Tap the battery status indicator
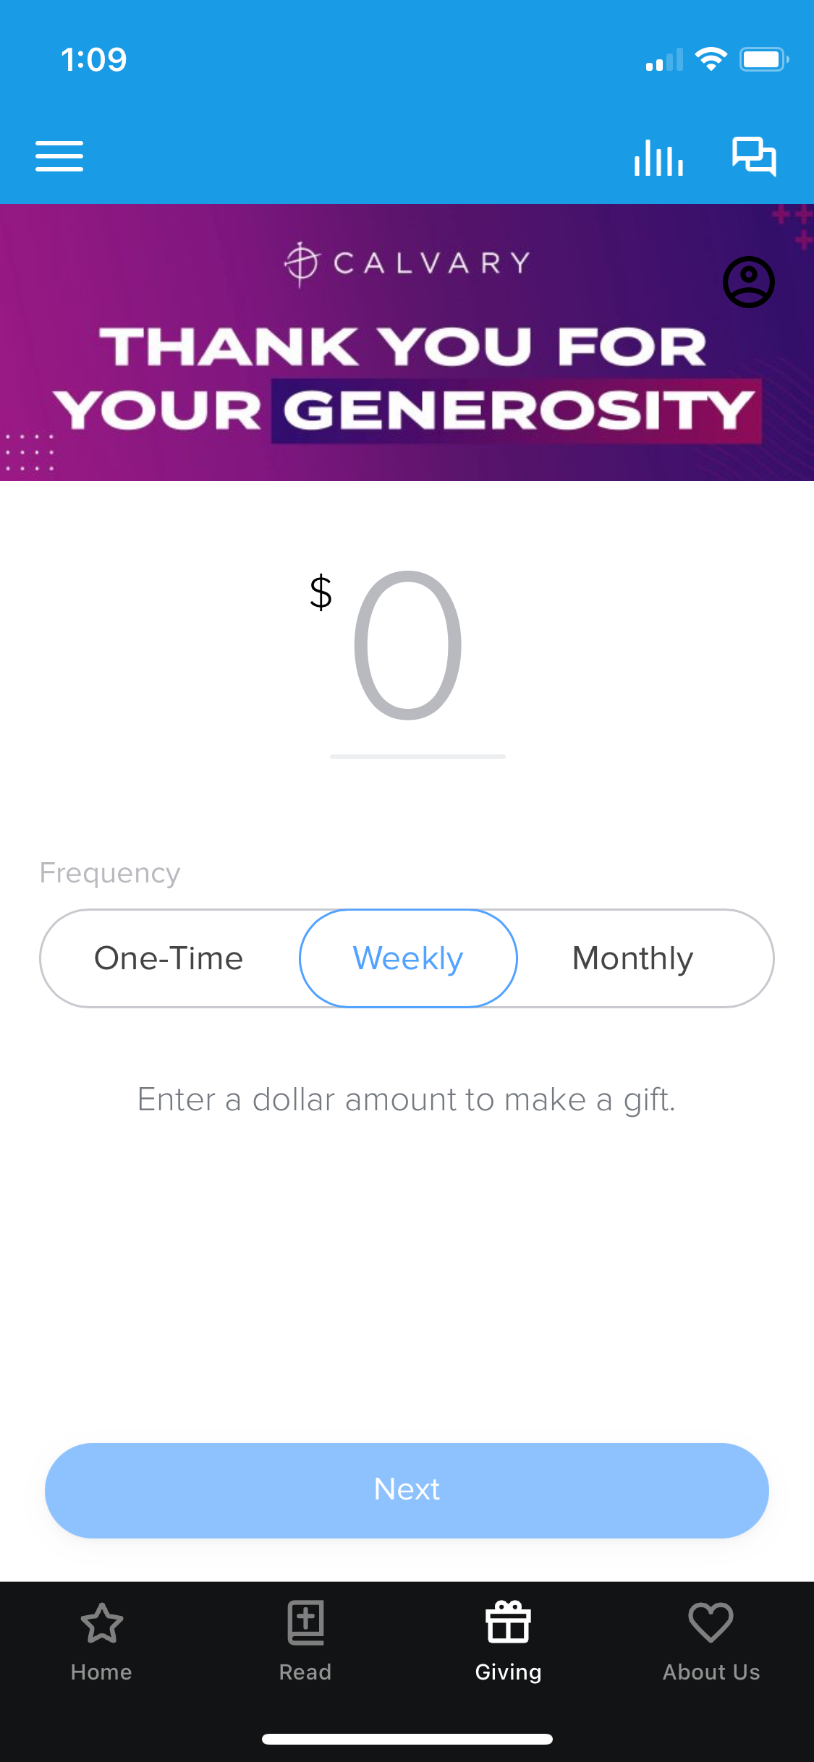Viewport: 814px width, 1762px height. click(763, 59)
